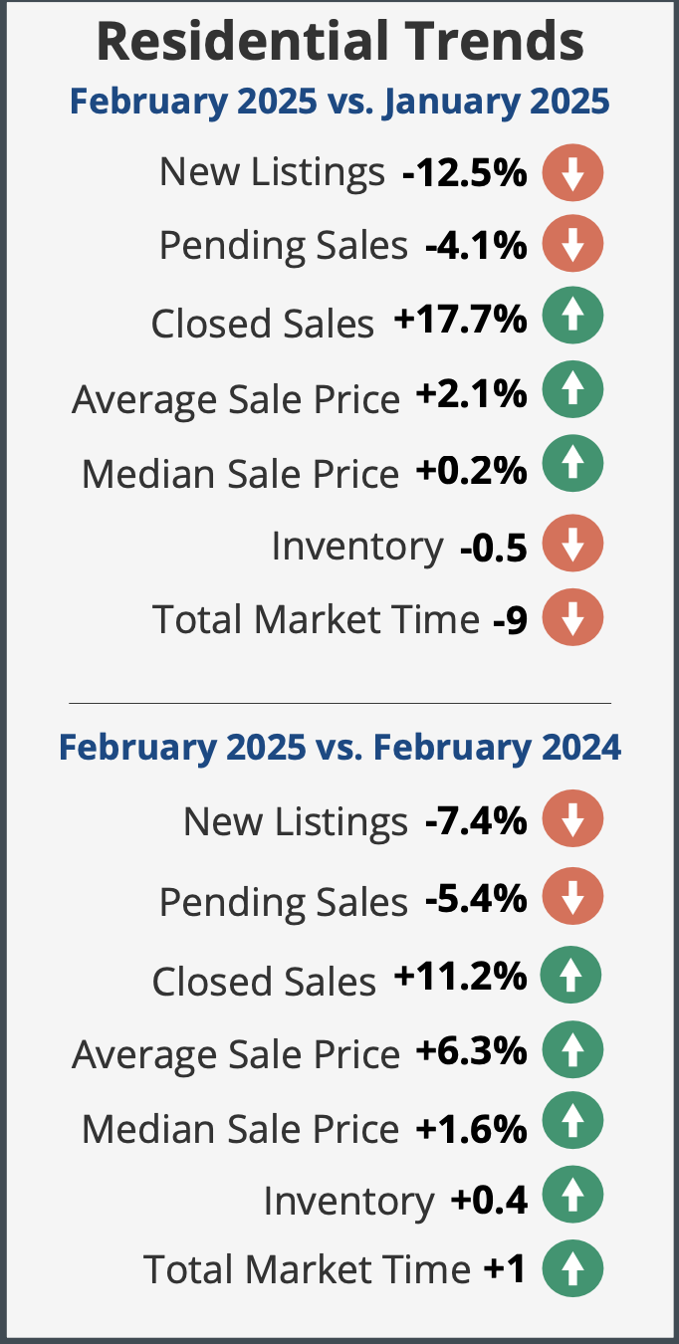Click the green up arrow next to Closed Sales +11.2%
The image size is (679, 1344).
click(572, 975)
